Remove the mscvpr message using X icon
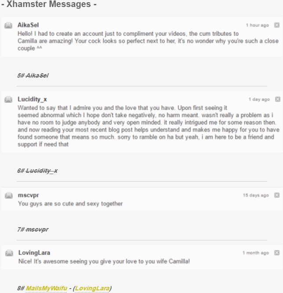This screenshot has width=283, height=293. pos(277,195)
